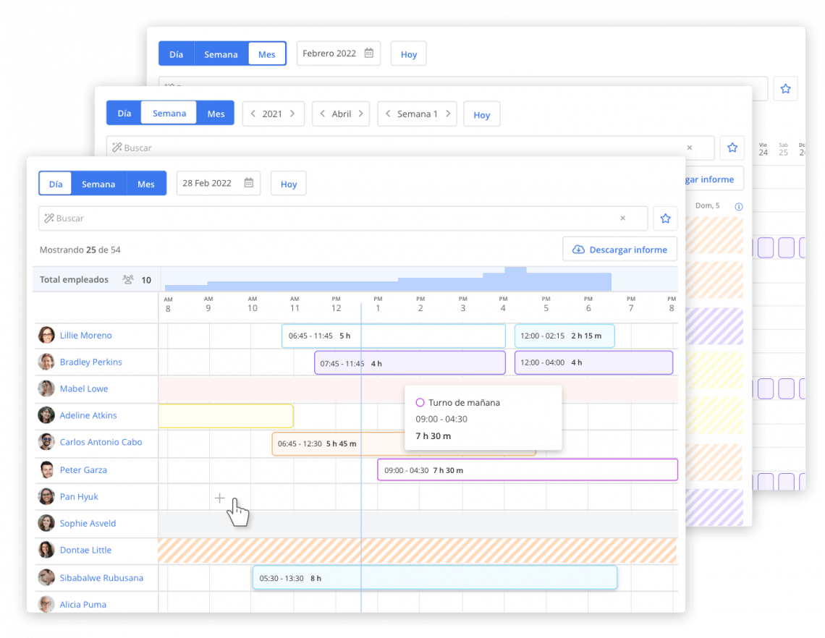Select Día view in front window
825x638 pixels.
point(56,184)
